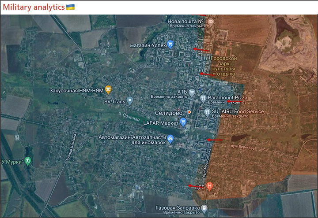Select the ЦГБ hospital H marker
Viewport: 318px width, 218px height.
(210, 186)
